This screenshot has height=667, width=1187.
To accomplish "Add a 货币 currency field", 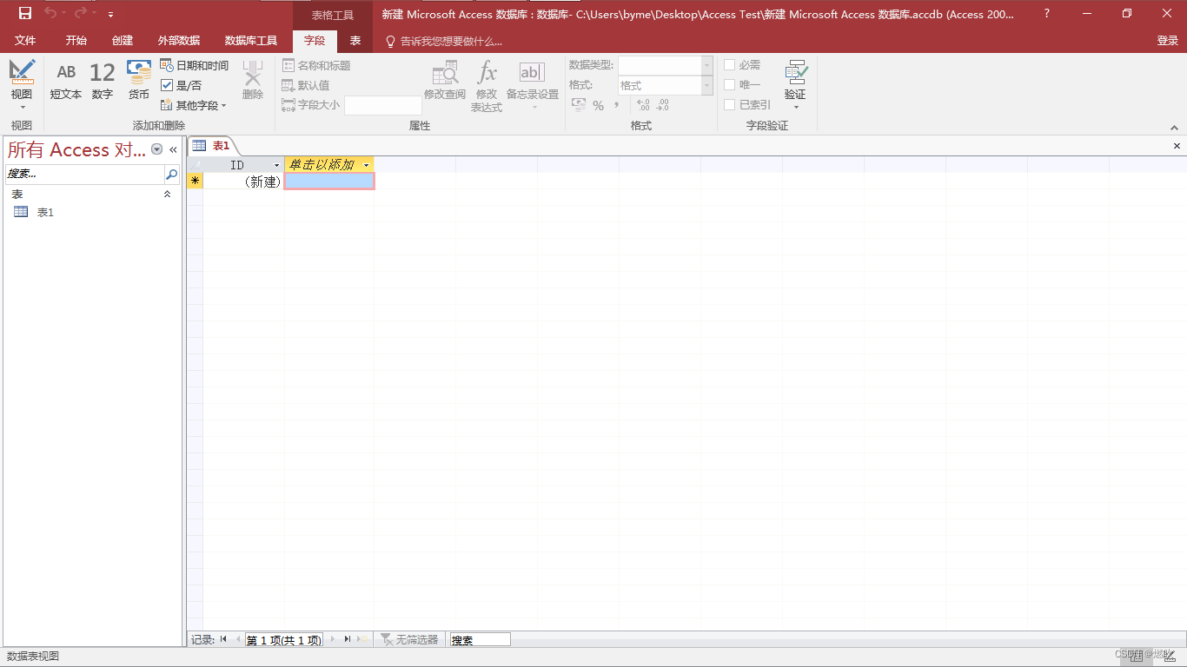I will click(139, 80).
